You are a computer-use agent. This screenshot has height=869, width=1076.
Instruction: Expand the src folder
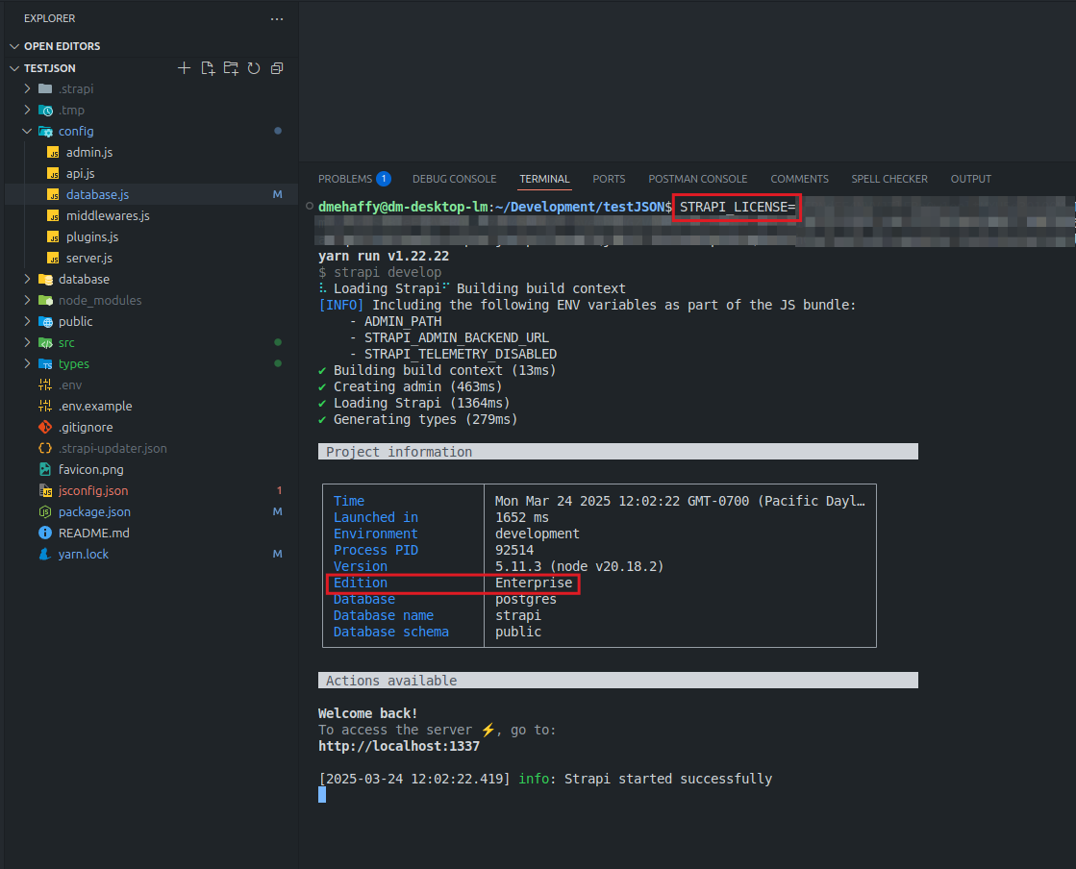(27, 342)
